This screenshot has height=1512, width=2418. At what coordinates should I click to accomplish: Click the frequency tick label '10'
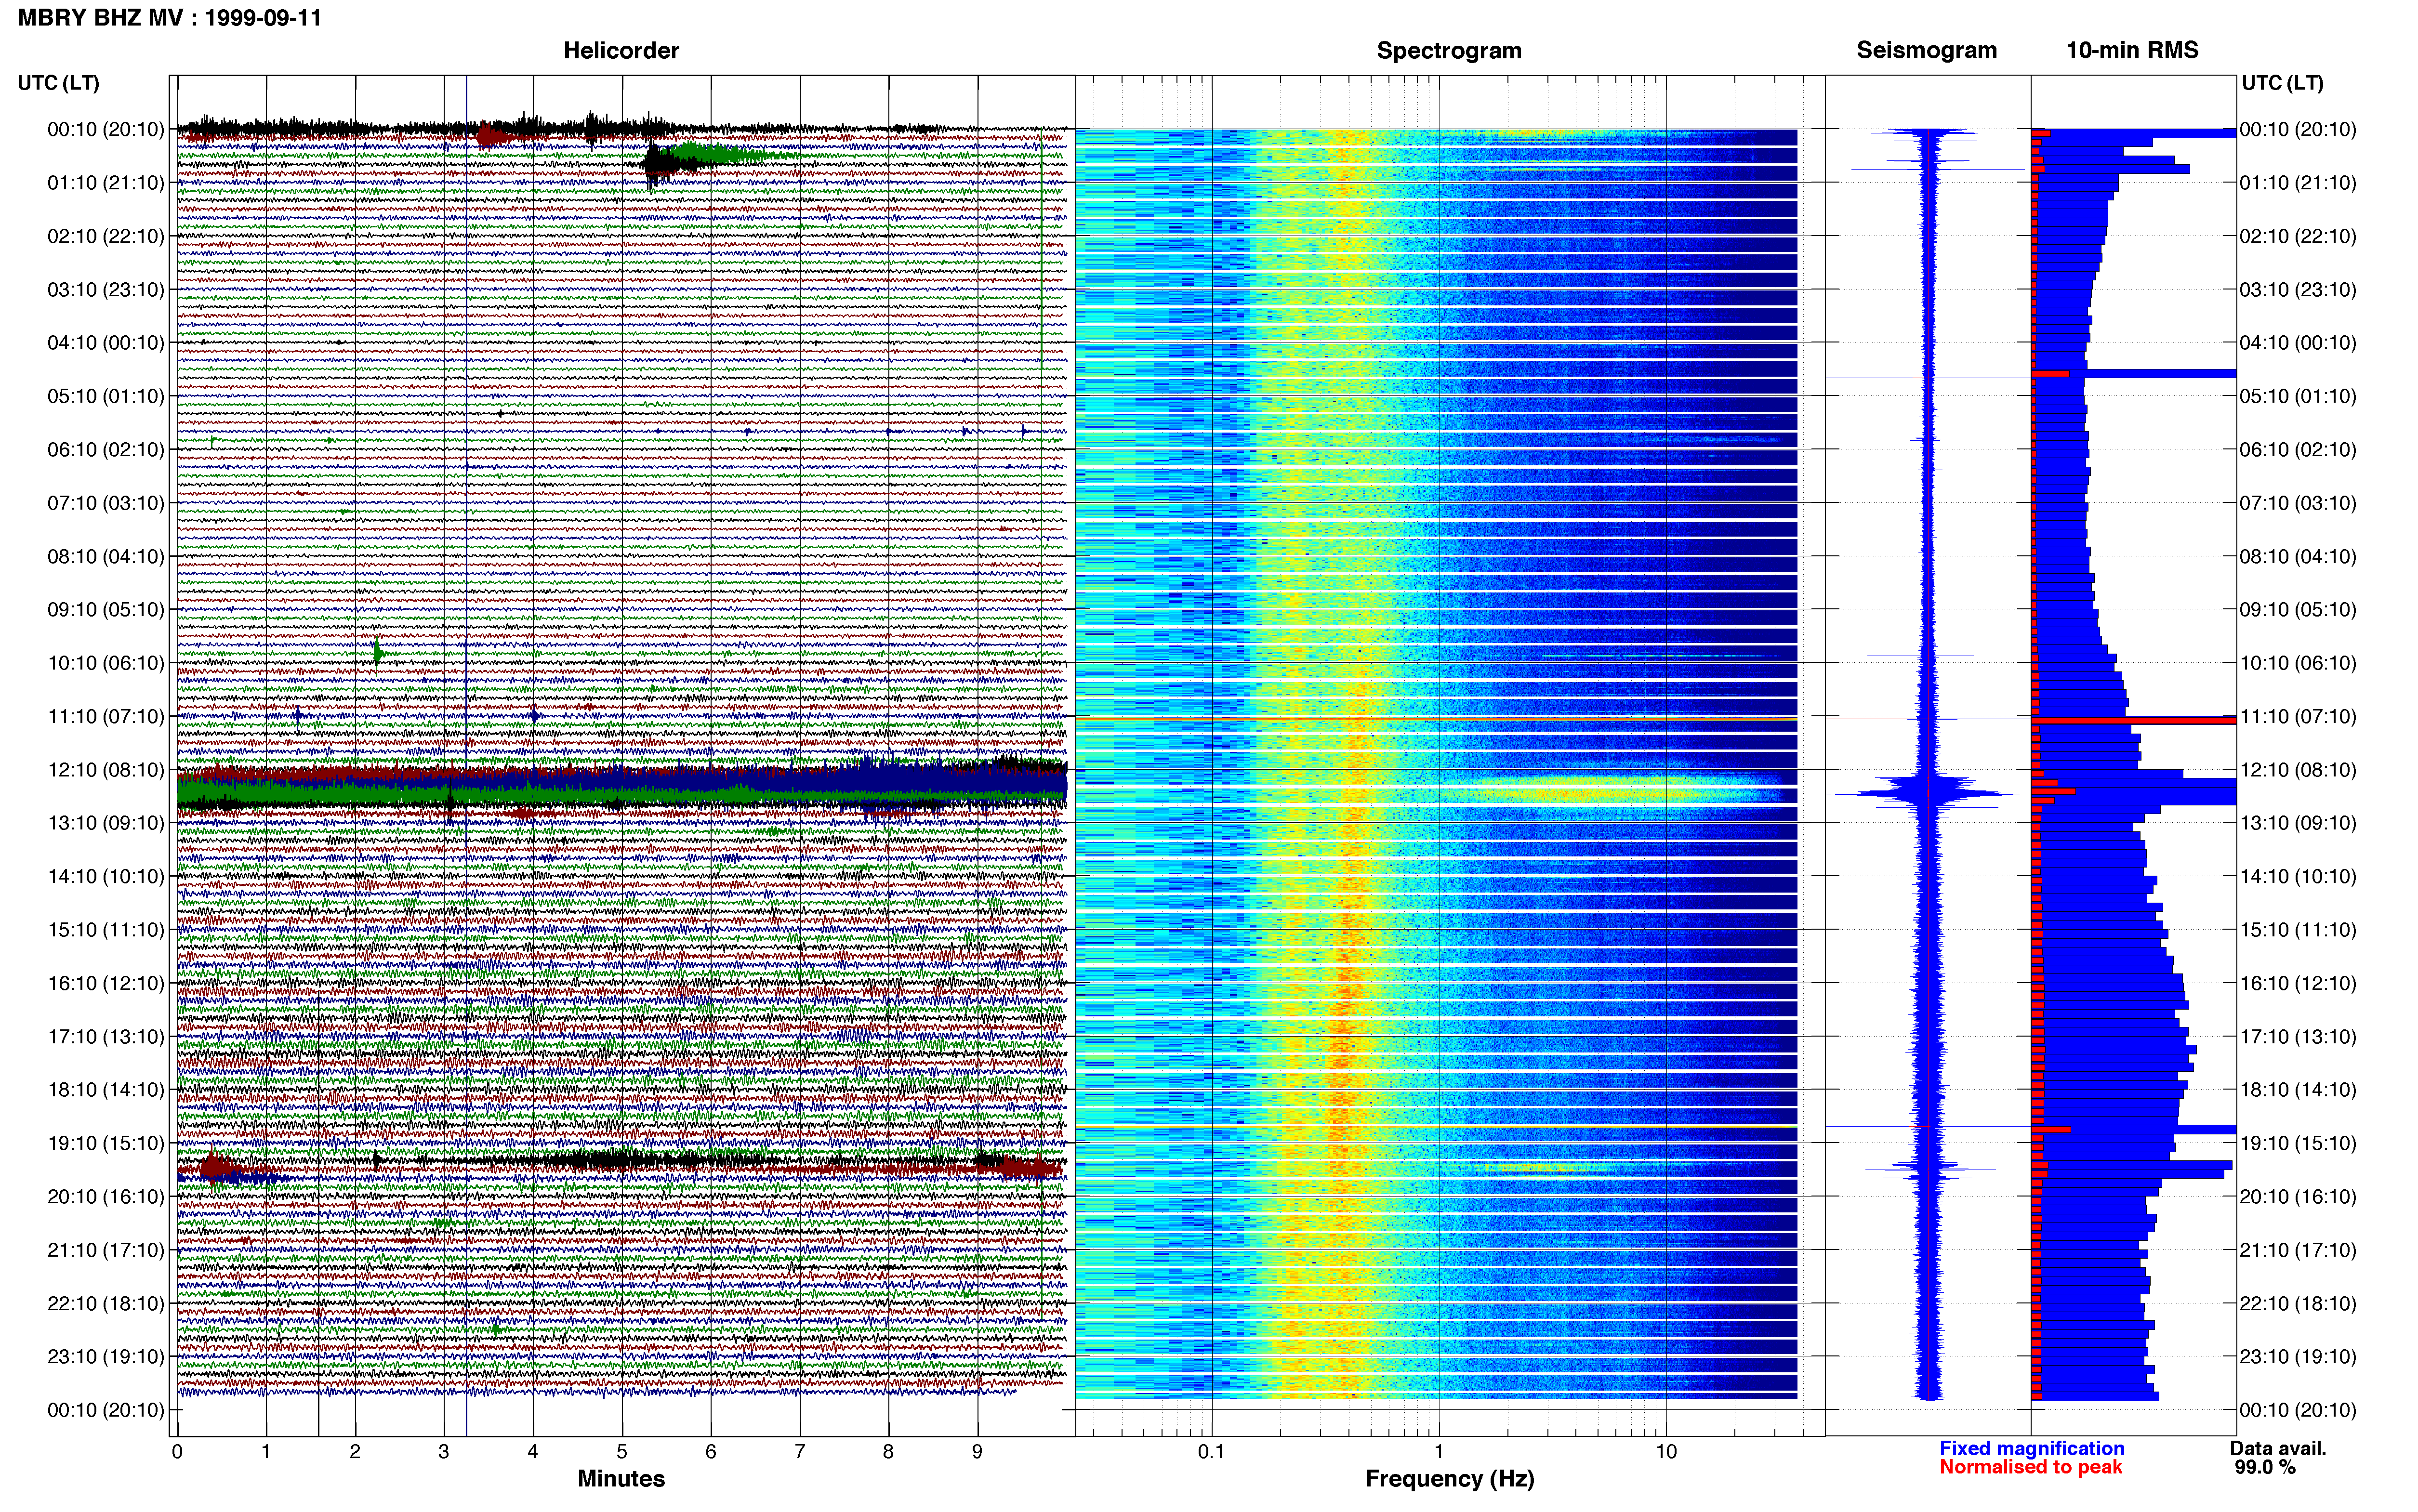(1666, 1452)
